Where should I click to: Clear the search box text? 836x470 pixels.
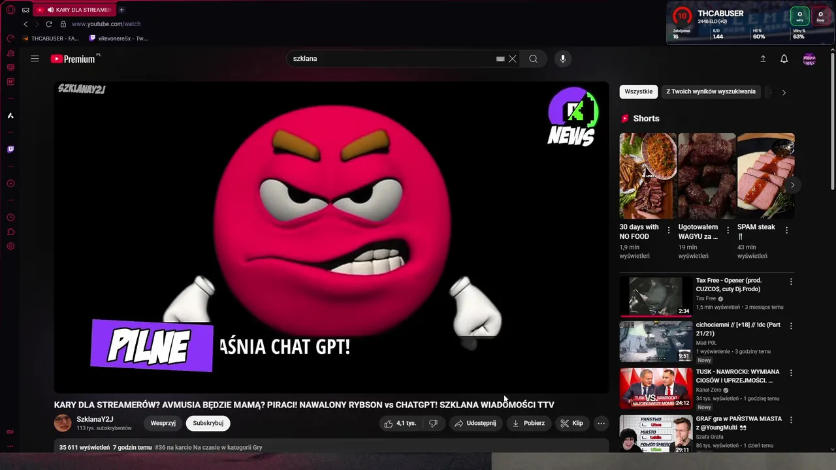513,59
